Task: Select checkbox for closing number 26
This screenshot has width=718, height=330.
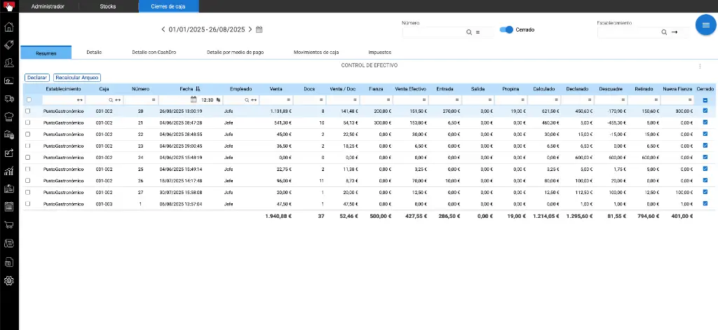Action: (28, 181)
